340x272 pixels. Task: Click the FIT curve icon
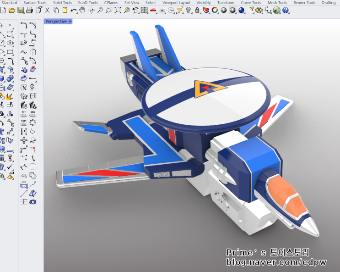point(24,114)
